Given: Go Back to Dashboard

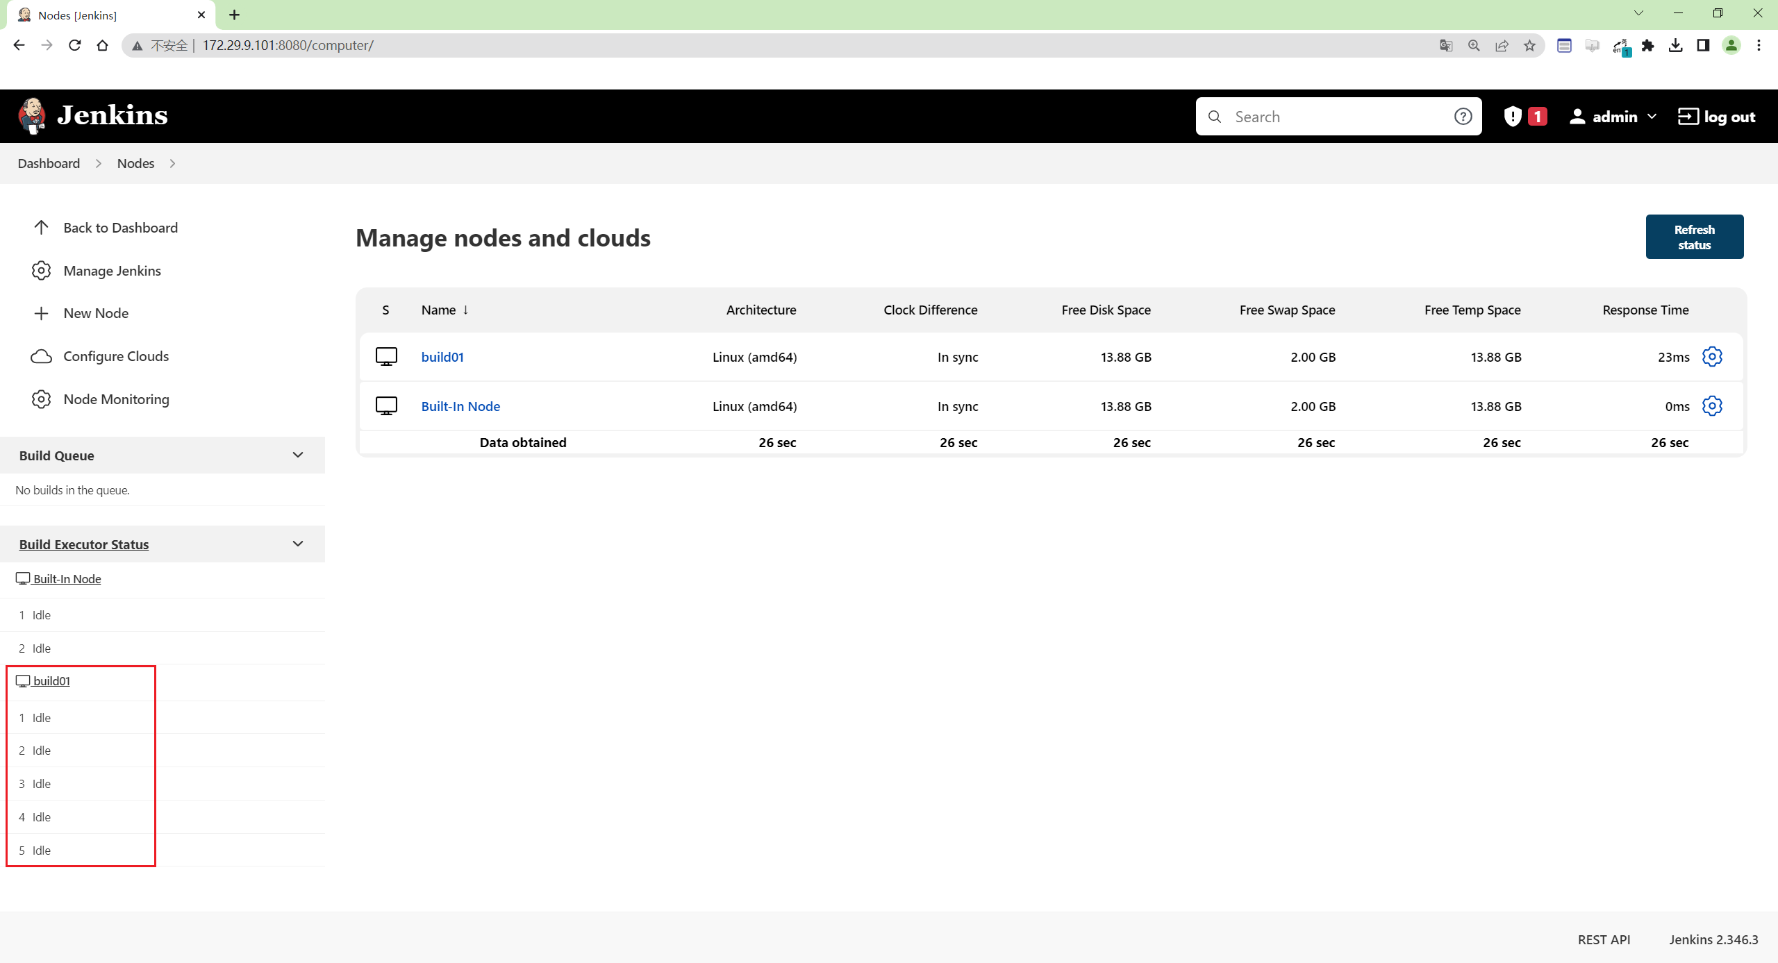Looking at the screenshot, I should [105, 228].
